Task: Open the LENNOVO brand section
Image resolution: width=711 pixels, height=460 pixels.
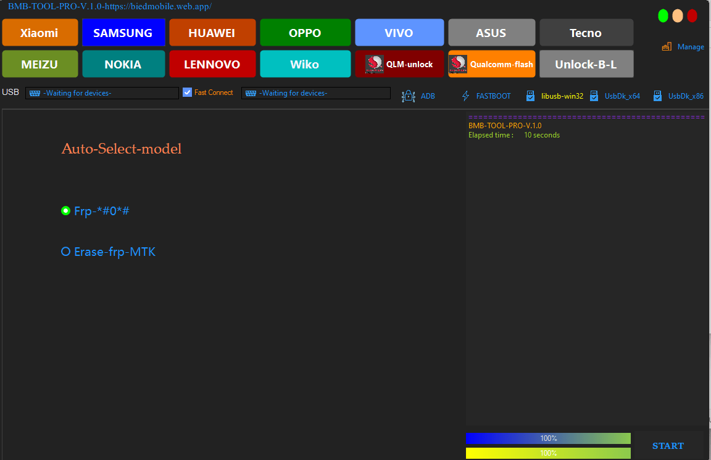Action: pos(212,64)
